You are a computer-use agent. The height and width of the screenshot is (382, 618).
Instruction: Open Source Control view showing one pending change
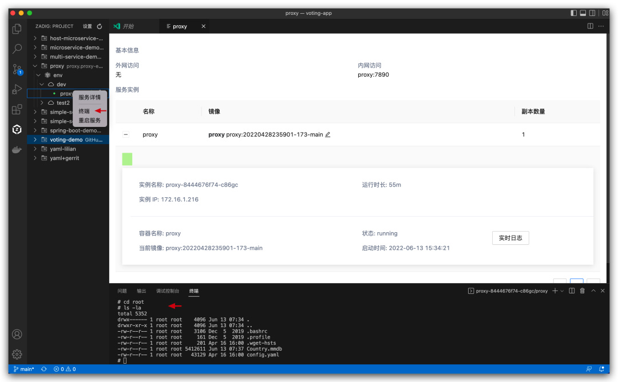pos(17,70)
